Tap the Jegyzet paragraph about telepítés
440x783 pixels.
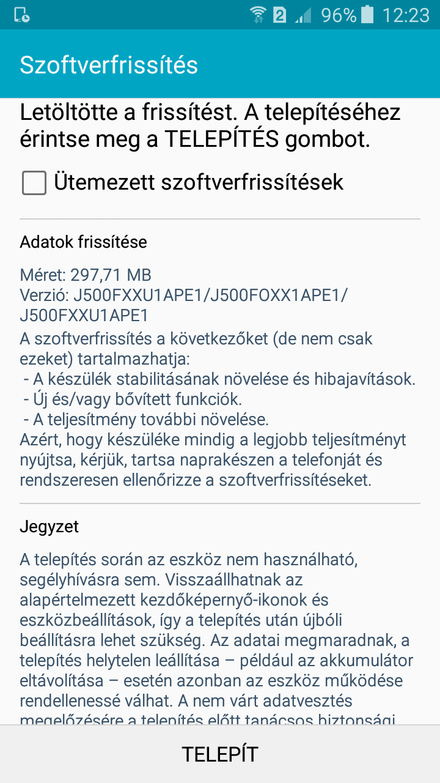(217, 639)
